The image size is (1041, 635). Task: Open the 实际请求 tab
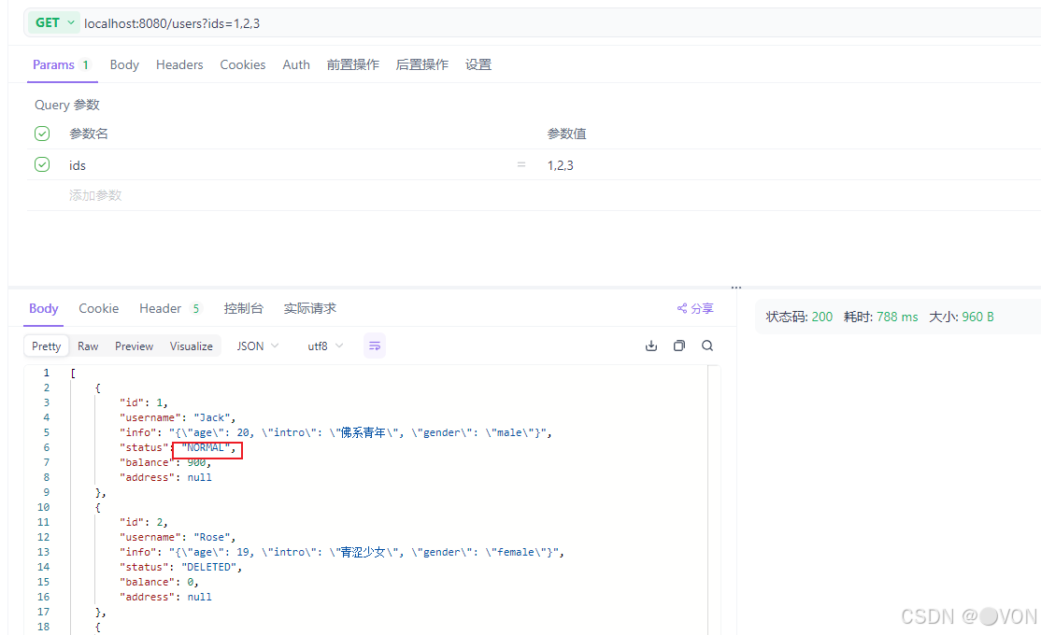pyautogui.click(x=309, y=308)
